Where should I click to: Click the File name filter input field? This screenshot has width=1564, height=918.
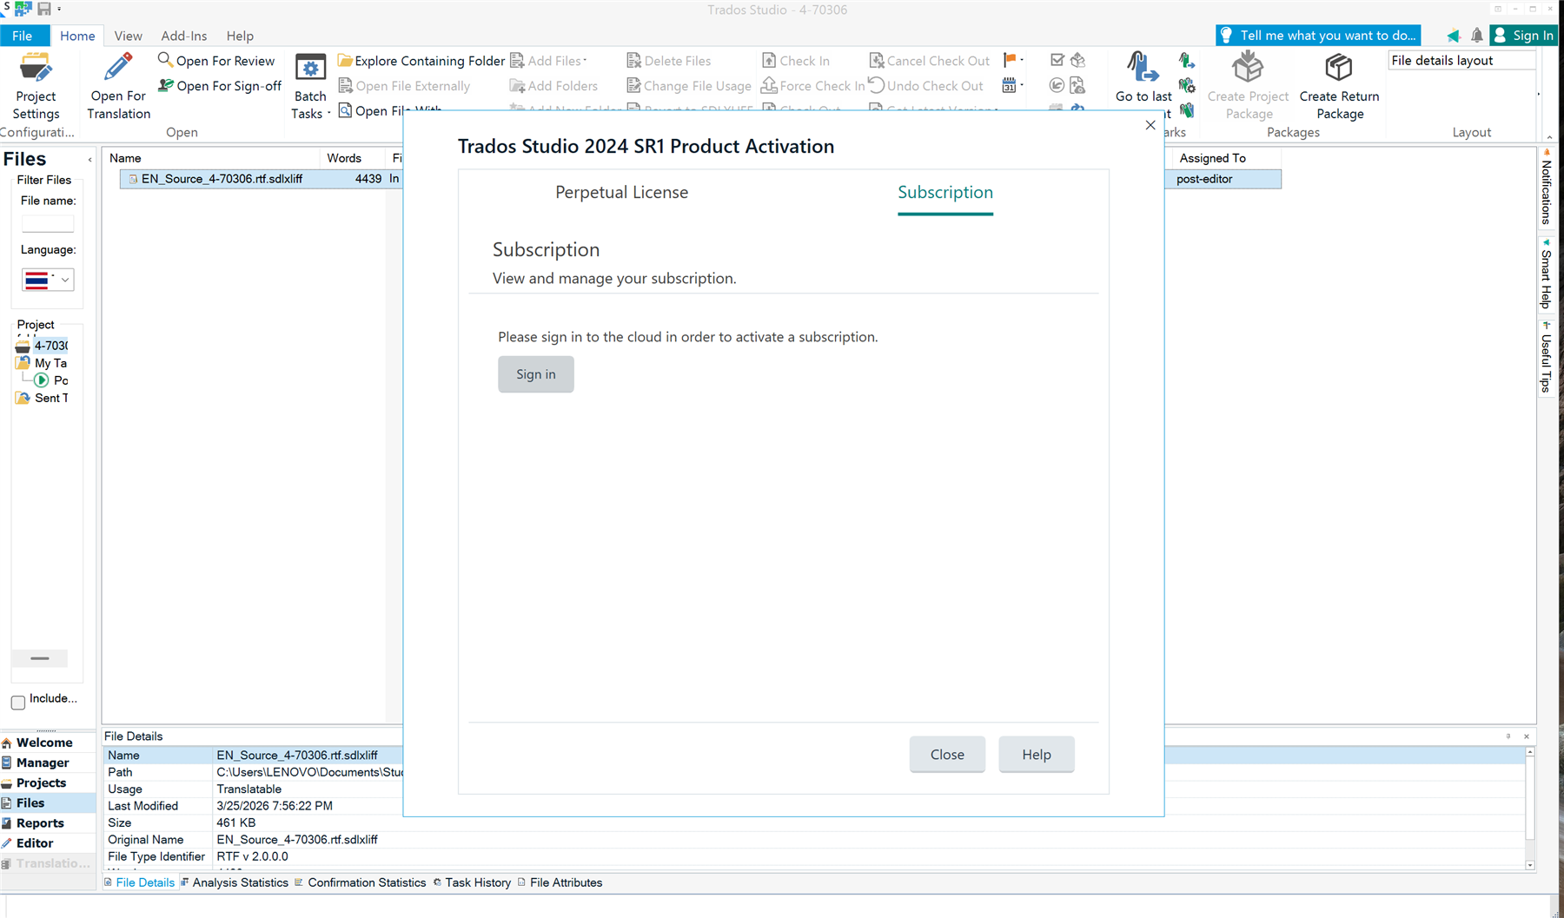(48, 223)
